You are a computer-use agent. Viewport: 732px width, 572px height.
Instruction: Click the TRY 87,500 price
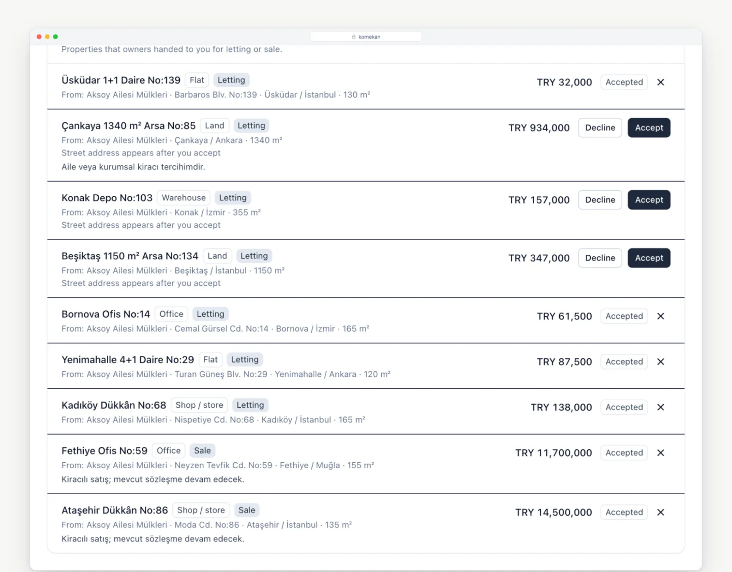[x=564, y=362]
